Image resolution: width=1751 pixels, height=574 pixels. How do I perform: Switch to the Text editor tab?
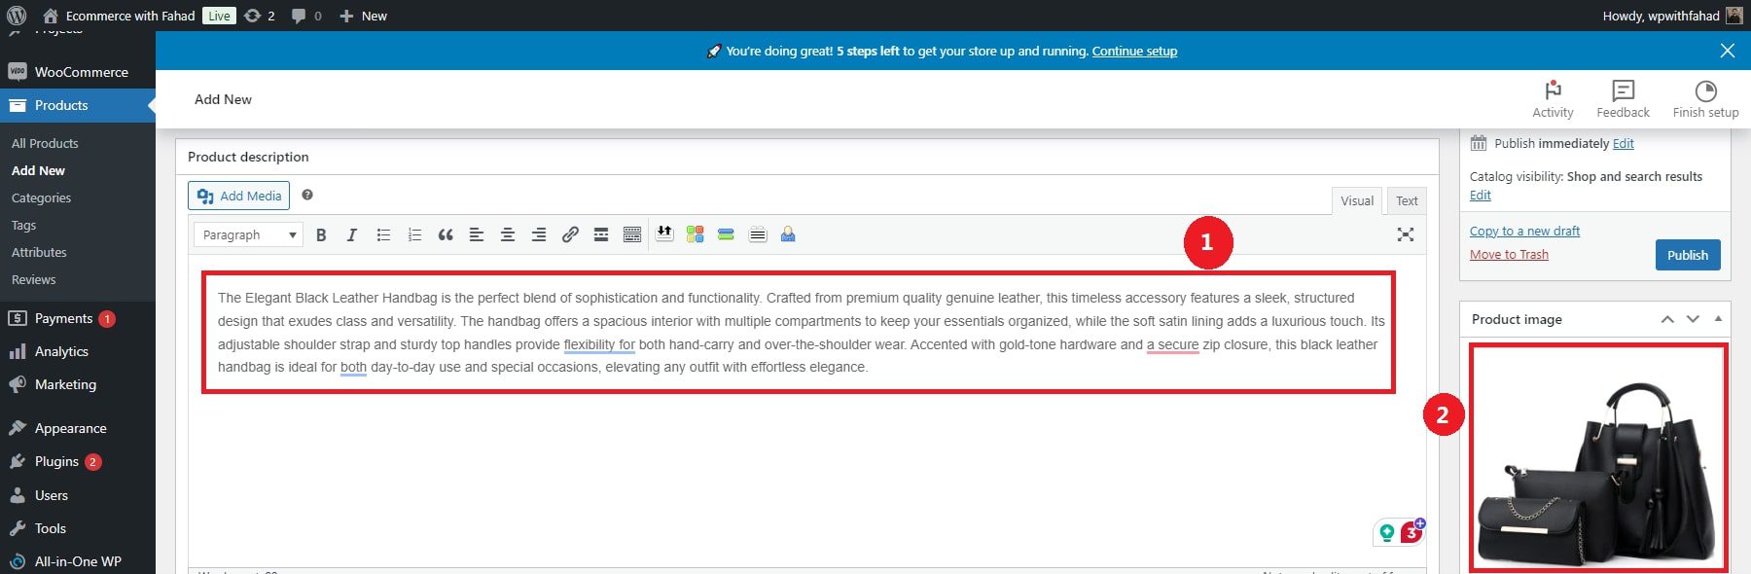click(x=1407, y=200)
